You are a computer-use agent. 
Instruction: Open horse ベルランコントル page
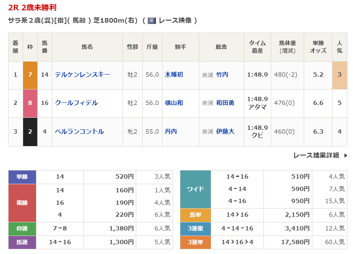click(79, 131)
